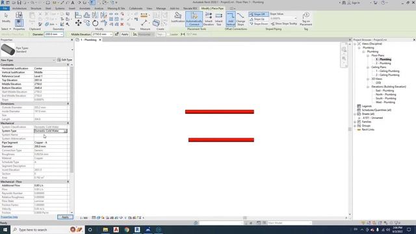Image resolution: width=416 pixels, height=234 pixels.
Task: Open Revit from the taskbar
Action: point(137,229)
